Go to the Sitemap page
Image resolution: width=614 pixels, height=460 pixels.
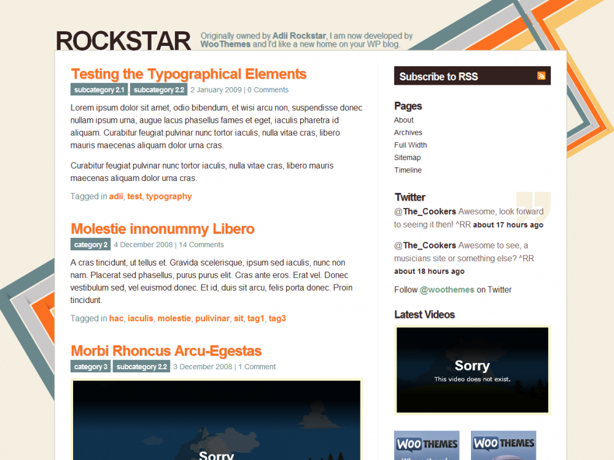pos(407,158)
